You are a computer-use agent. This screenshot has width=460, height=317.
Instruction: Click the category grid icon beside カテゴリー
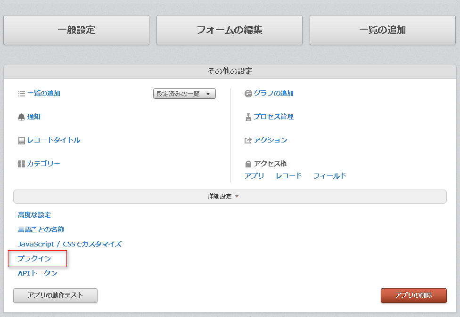pos(21,164)
